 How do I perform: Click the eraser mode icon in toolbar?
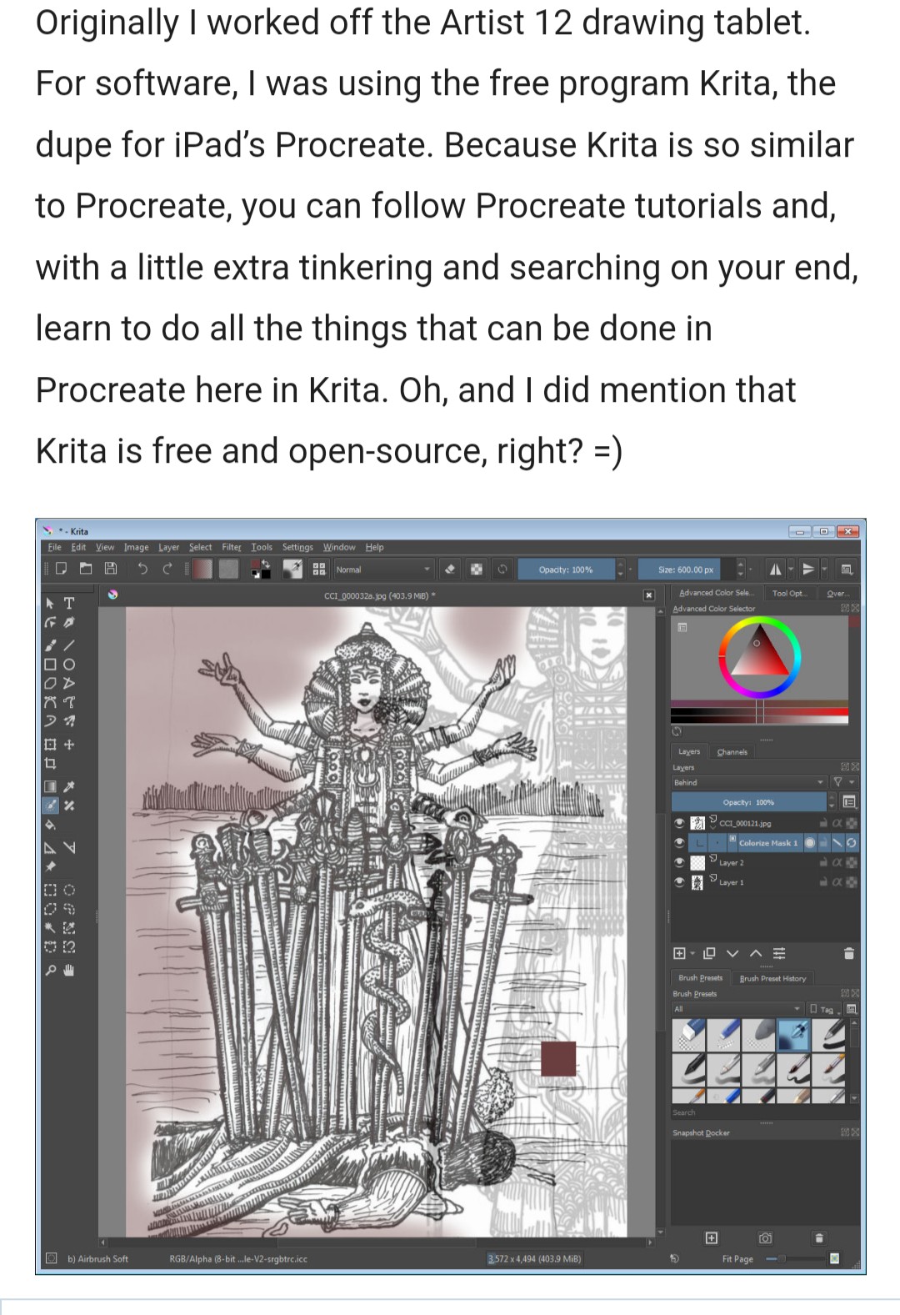click(x=450, y=570)
